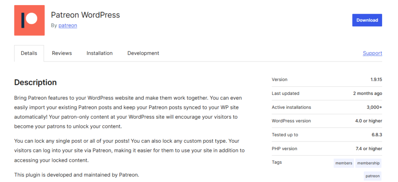398x182 pixels.
Task: Click the '7.4 or higher' PHP version value
Action: [x=368, y=149]
